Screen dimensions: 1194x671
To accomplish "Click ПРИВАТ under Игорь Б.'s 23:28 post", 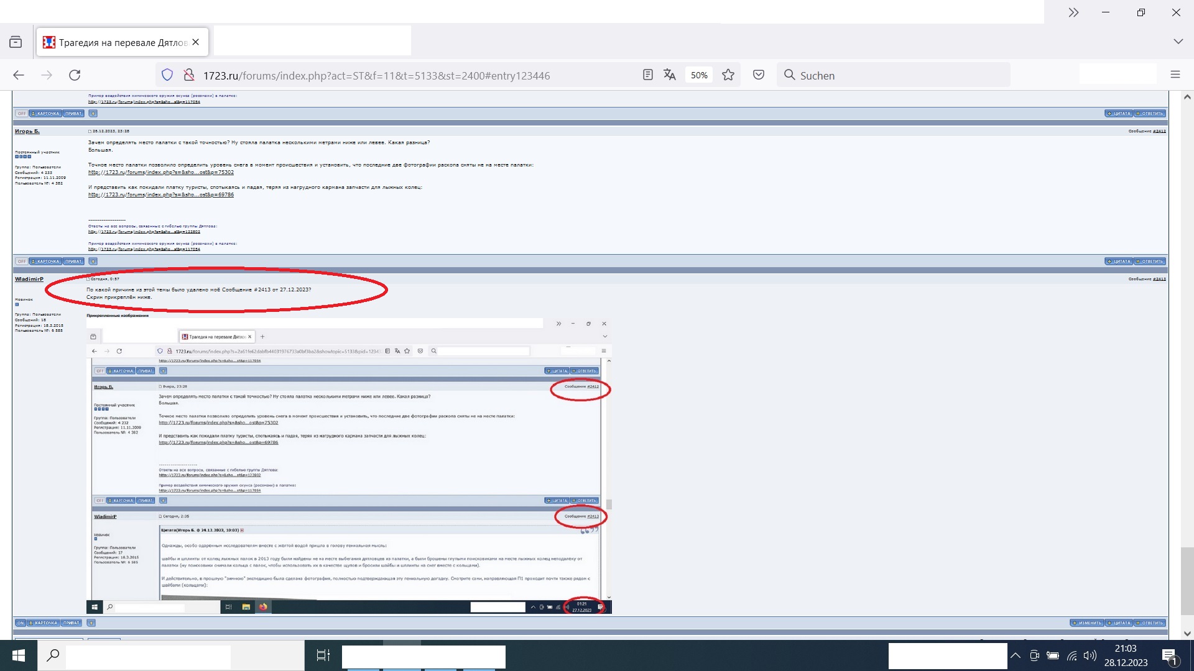I will pyautogui.click(x=73, y=262).
